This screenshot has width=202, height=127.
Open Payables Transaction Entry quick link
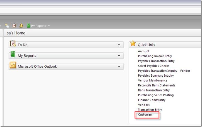pos(156,61)
